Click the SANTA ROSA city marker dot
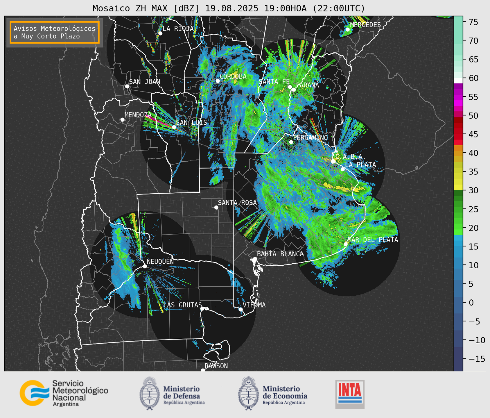 tap(216, 207)
